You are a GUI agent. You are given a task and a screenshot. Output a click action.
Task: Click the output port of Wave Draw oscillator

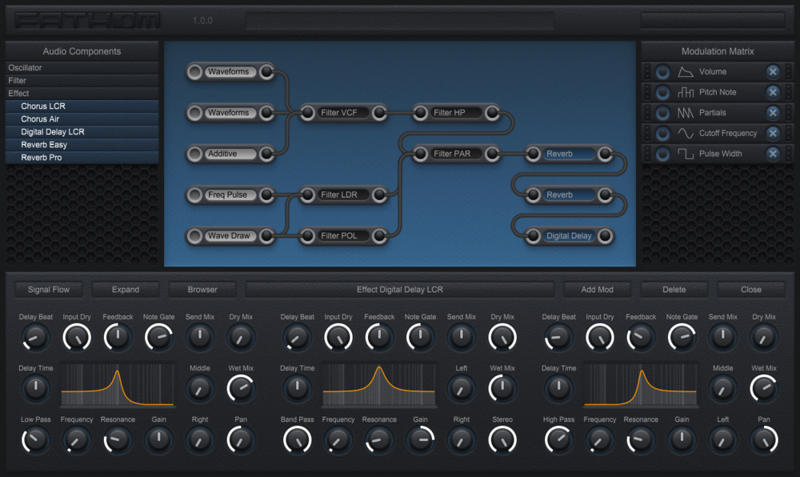click(266, 235)
